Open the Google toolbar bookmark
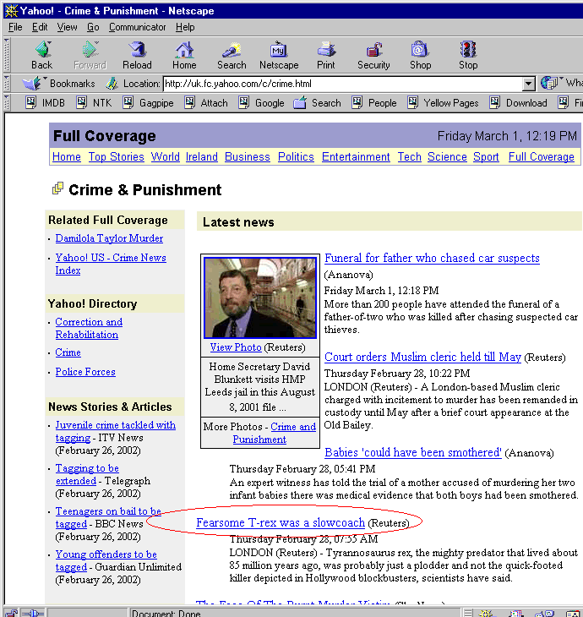The height and width of the screenshot is (617, 583). click(261, 103)
